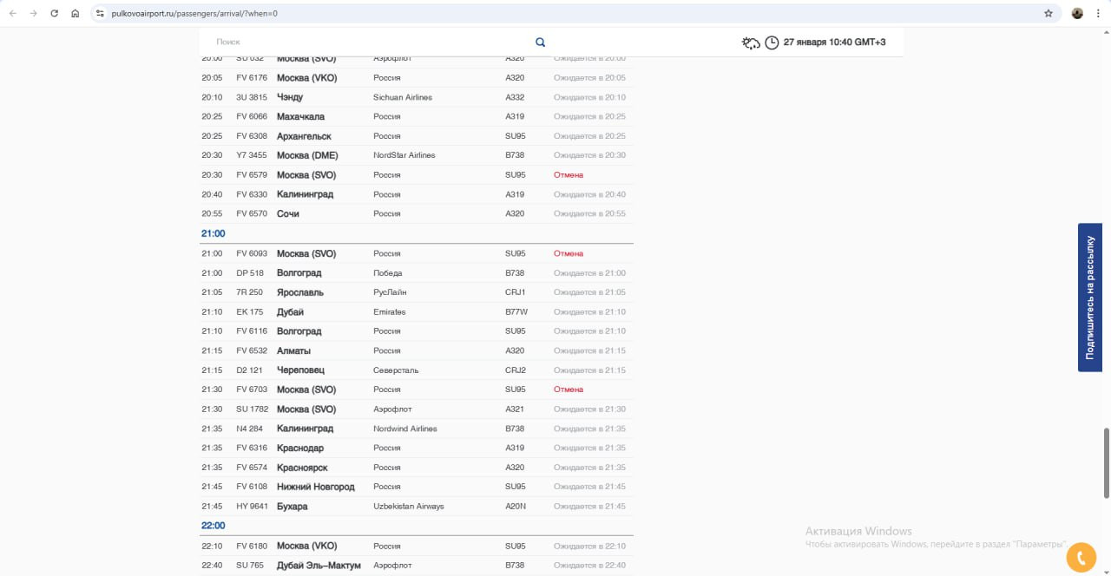Open the Chrome profile avatar
Screen dimensions: 1111x576
coord(1077,14)
